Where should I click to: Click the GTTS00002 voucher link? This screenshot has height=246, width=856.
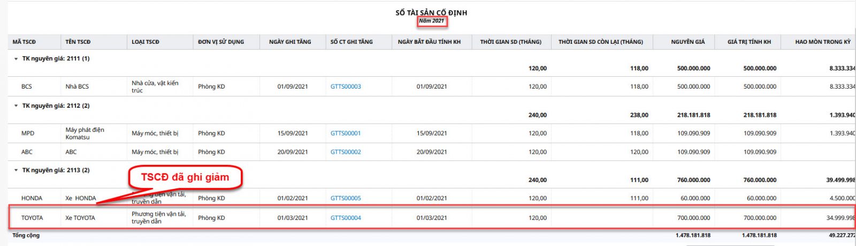point(346,152)
